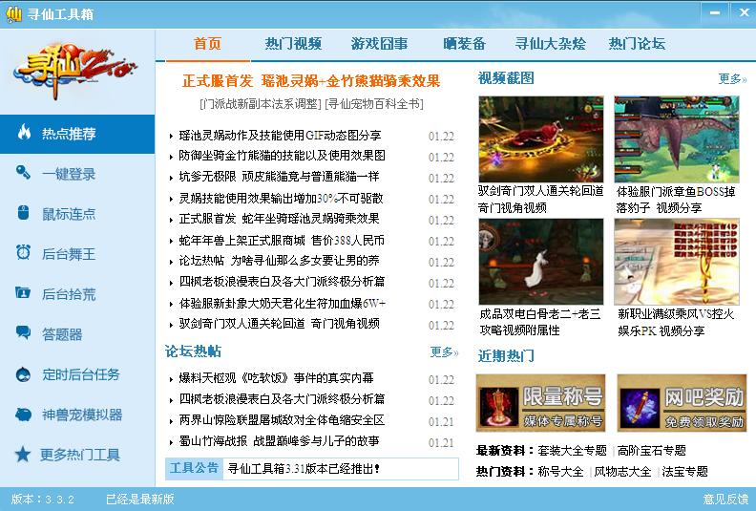The image size is (756, 511).
Task: Open forum post 蜀山竹海战报 战盟巅峰爹与儿子的故事
Action: (x=279, y=440)
